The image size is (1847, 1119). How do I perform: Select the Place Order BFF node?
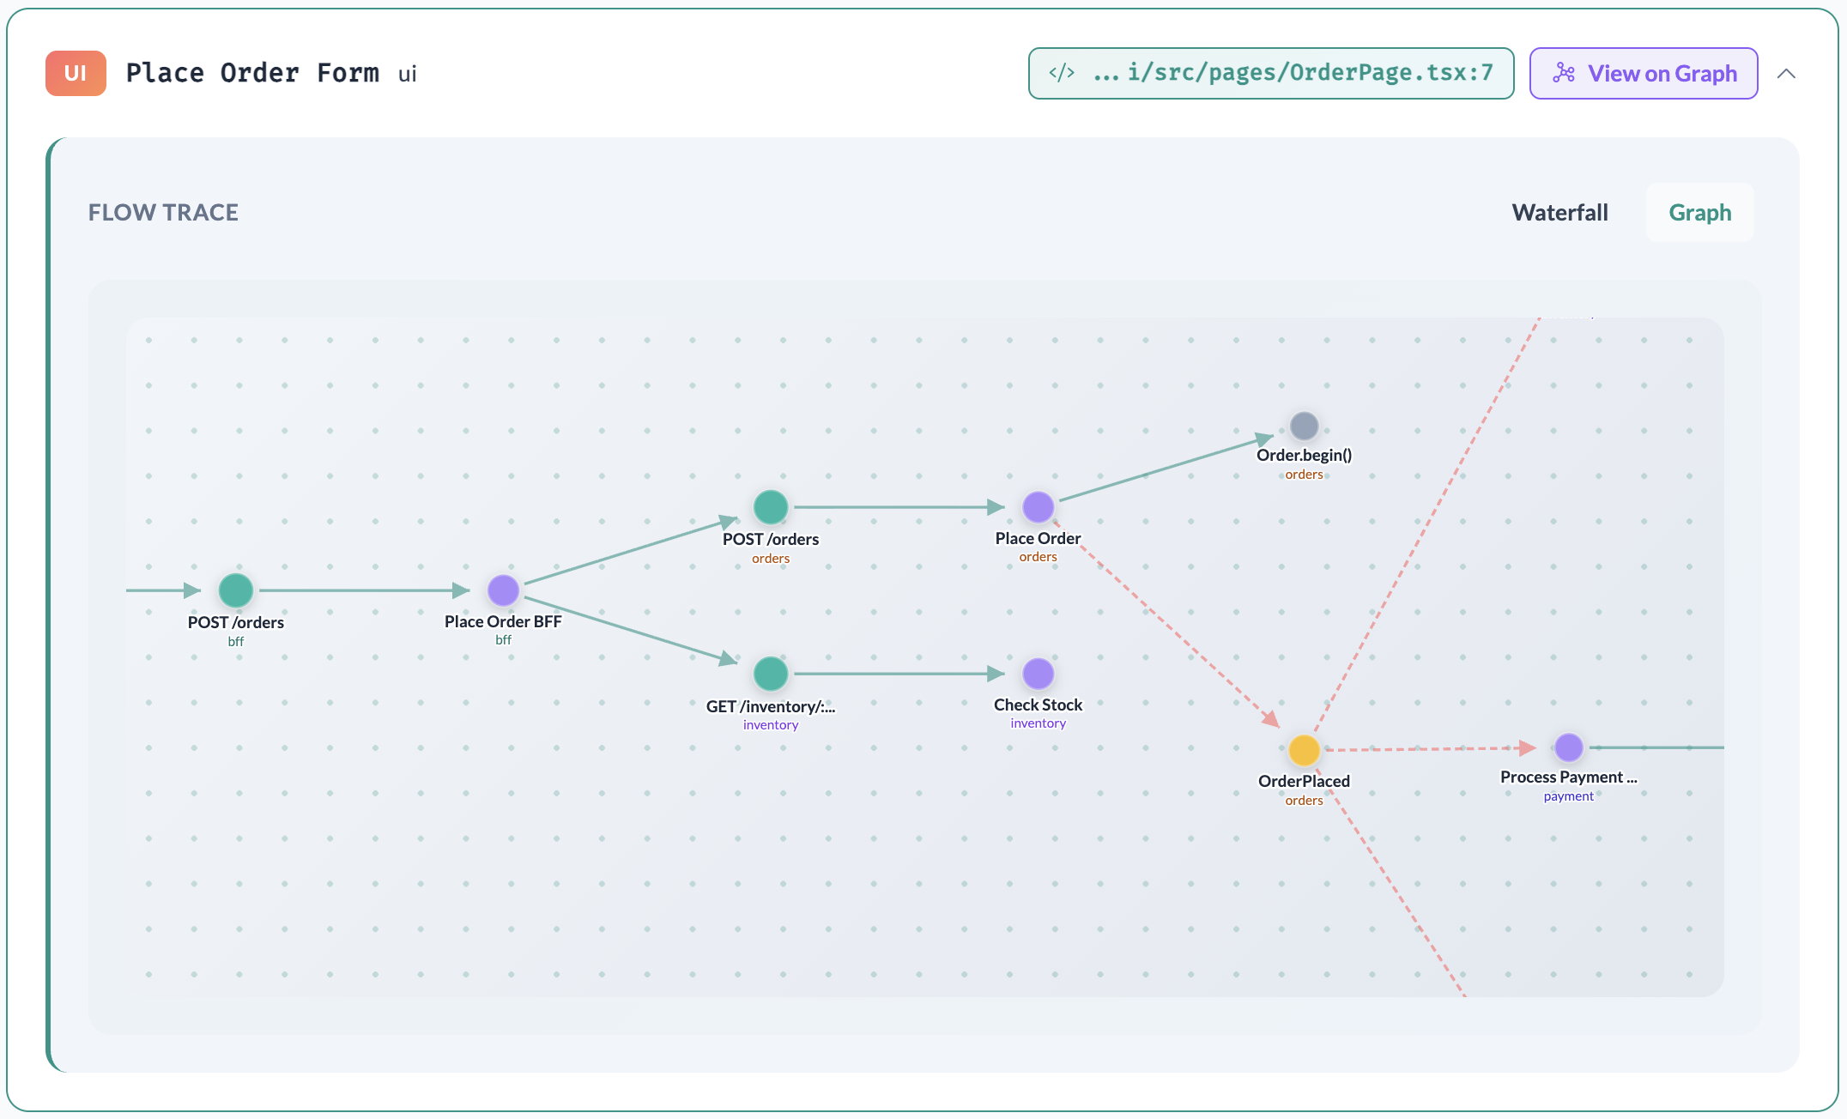[x=503, y=590]
